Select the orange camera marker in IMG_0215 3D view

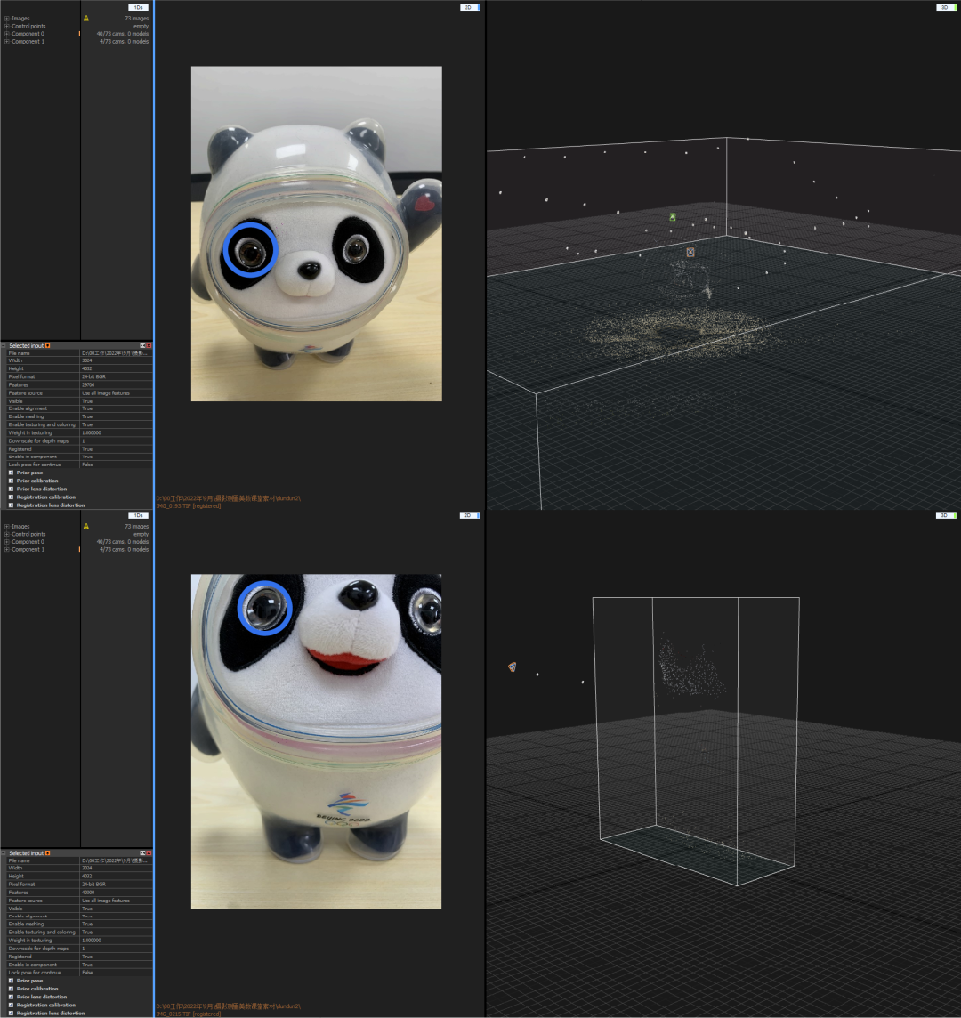click(513, 667)
